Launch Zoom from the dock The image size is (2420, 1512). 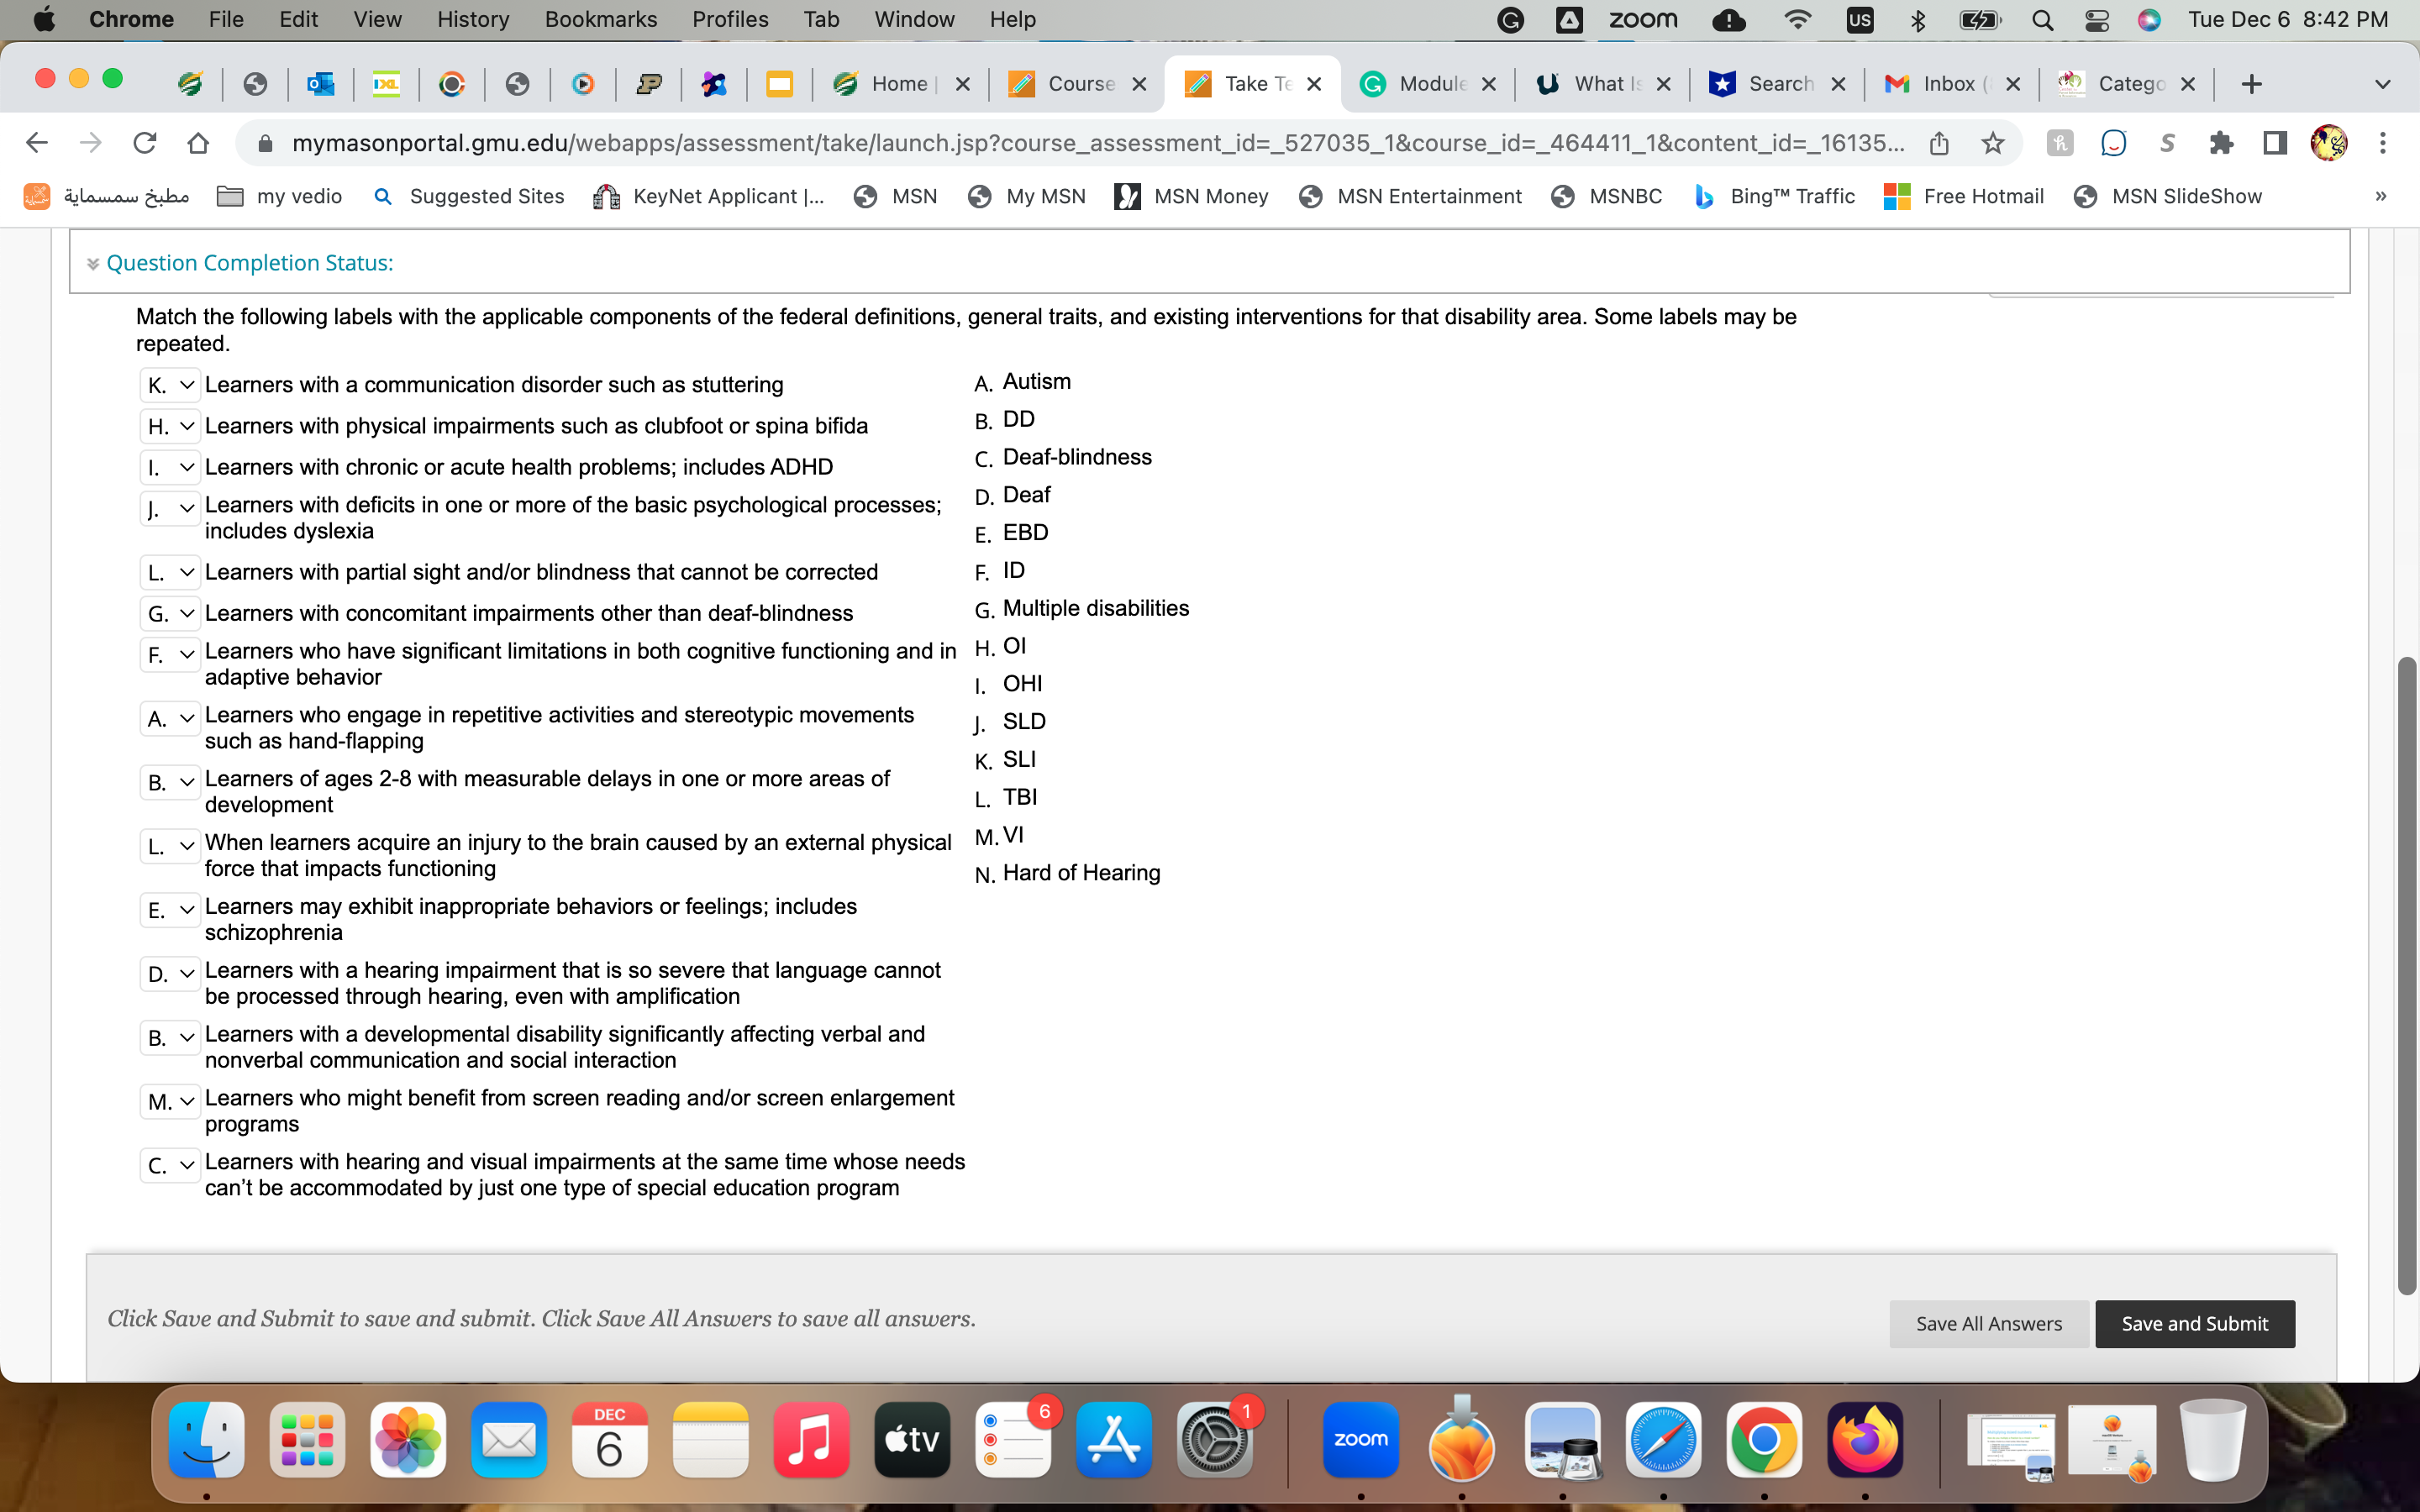click(1360, 1440)
